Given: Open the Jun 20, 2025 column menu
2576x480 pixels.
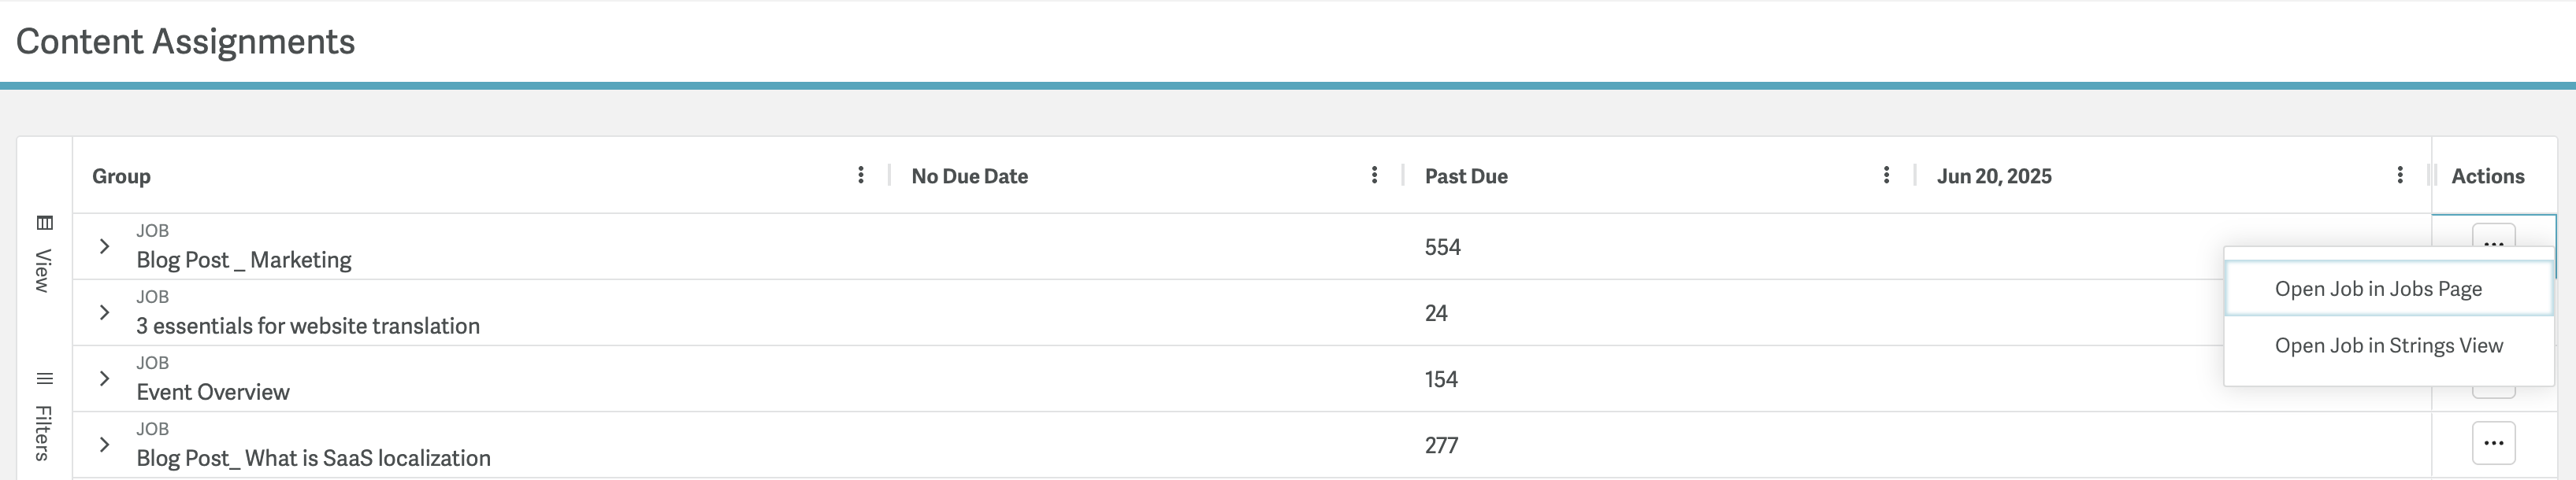Looking at the screenshot, I should [x=2400, y=175].
